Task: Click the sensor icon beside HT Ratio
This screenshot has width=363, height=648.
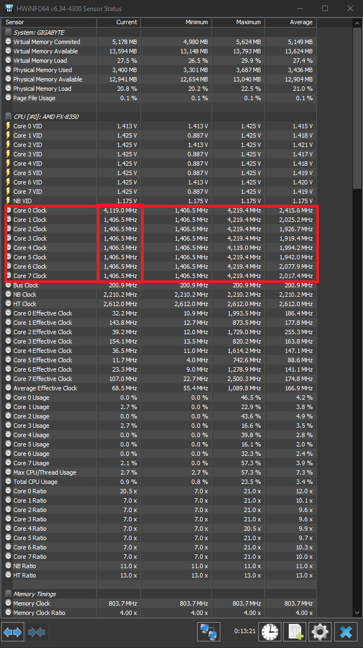Action: [8, 575]
